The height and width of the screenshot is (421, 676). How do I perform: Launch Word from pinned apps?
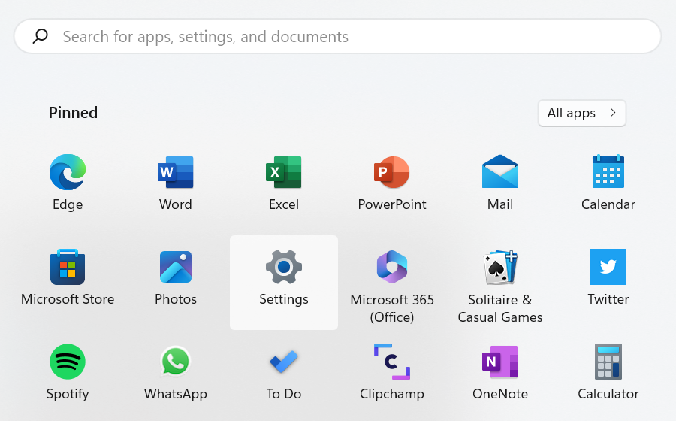coord(176,172)
